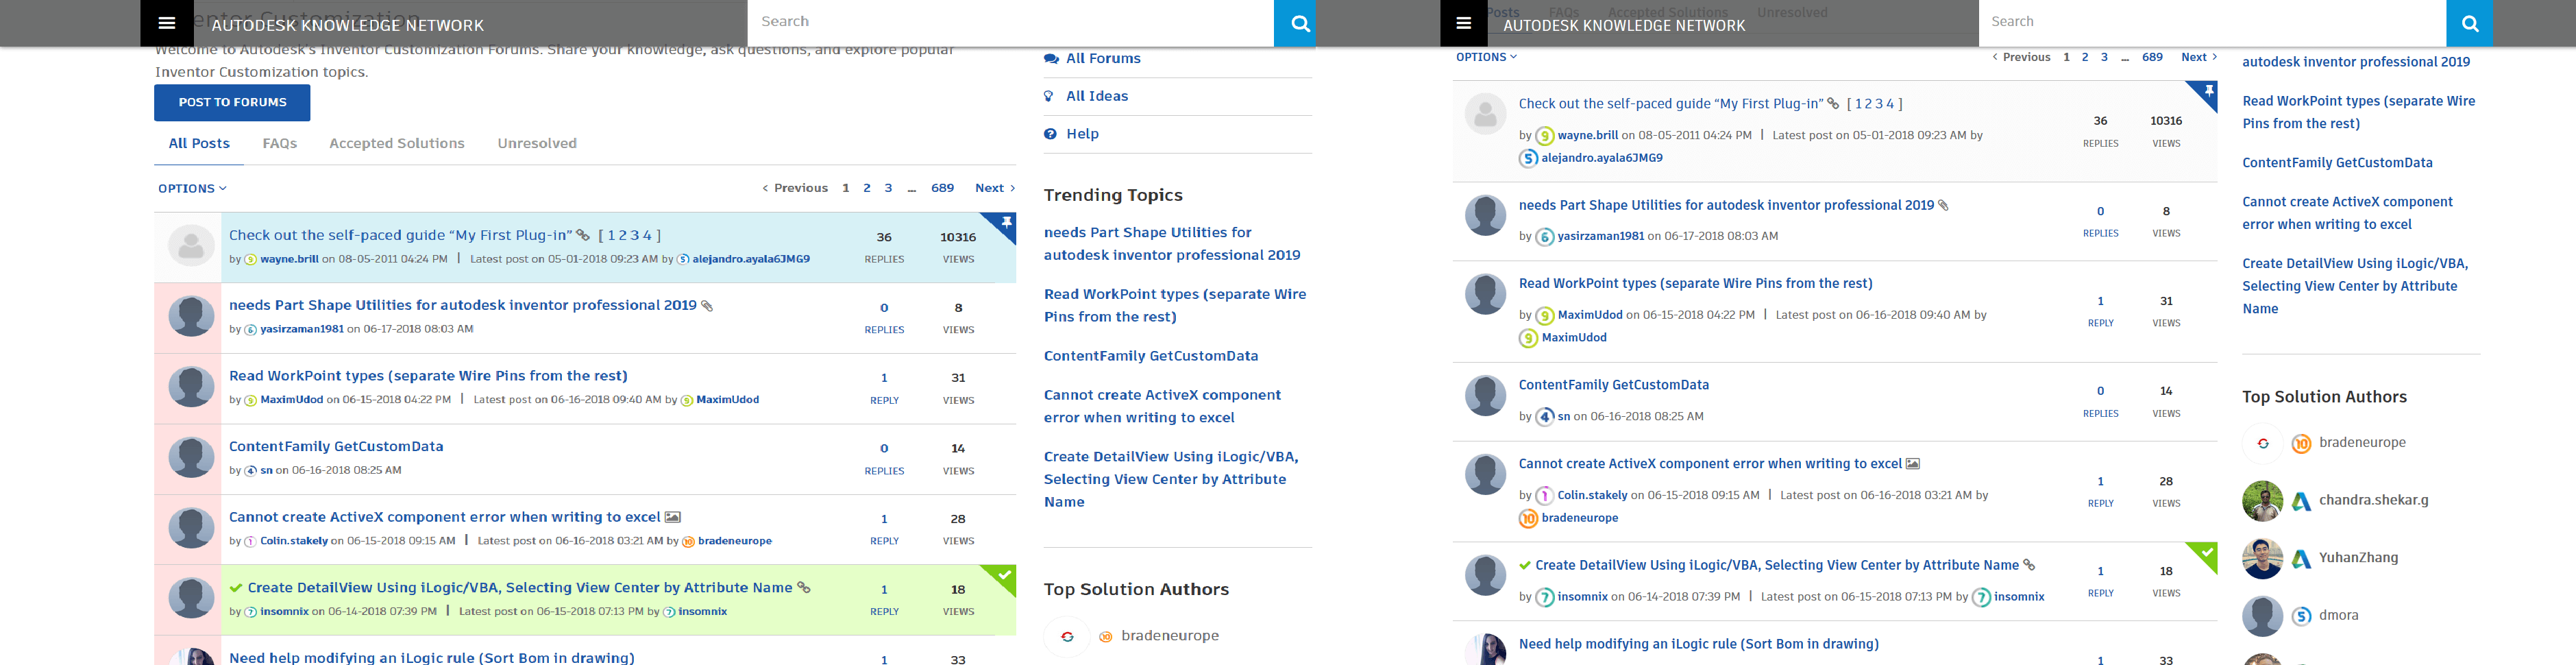Open 'ContentFamily GetCustomData' post in left list
2576x665 pixels.
[x=336, y=447]
